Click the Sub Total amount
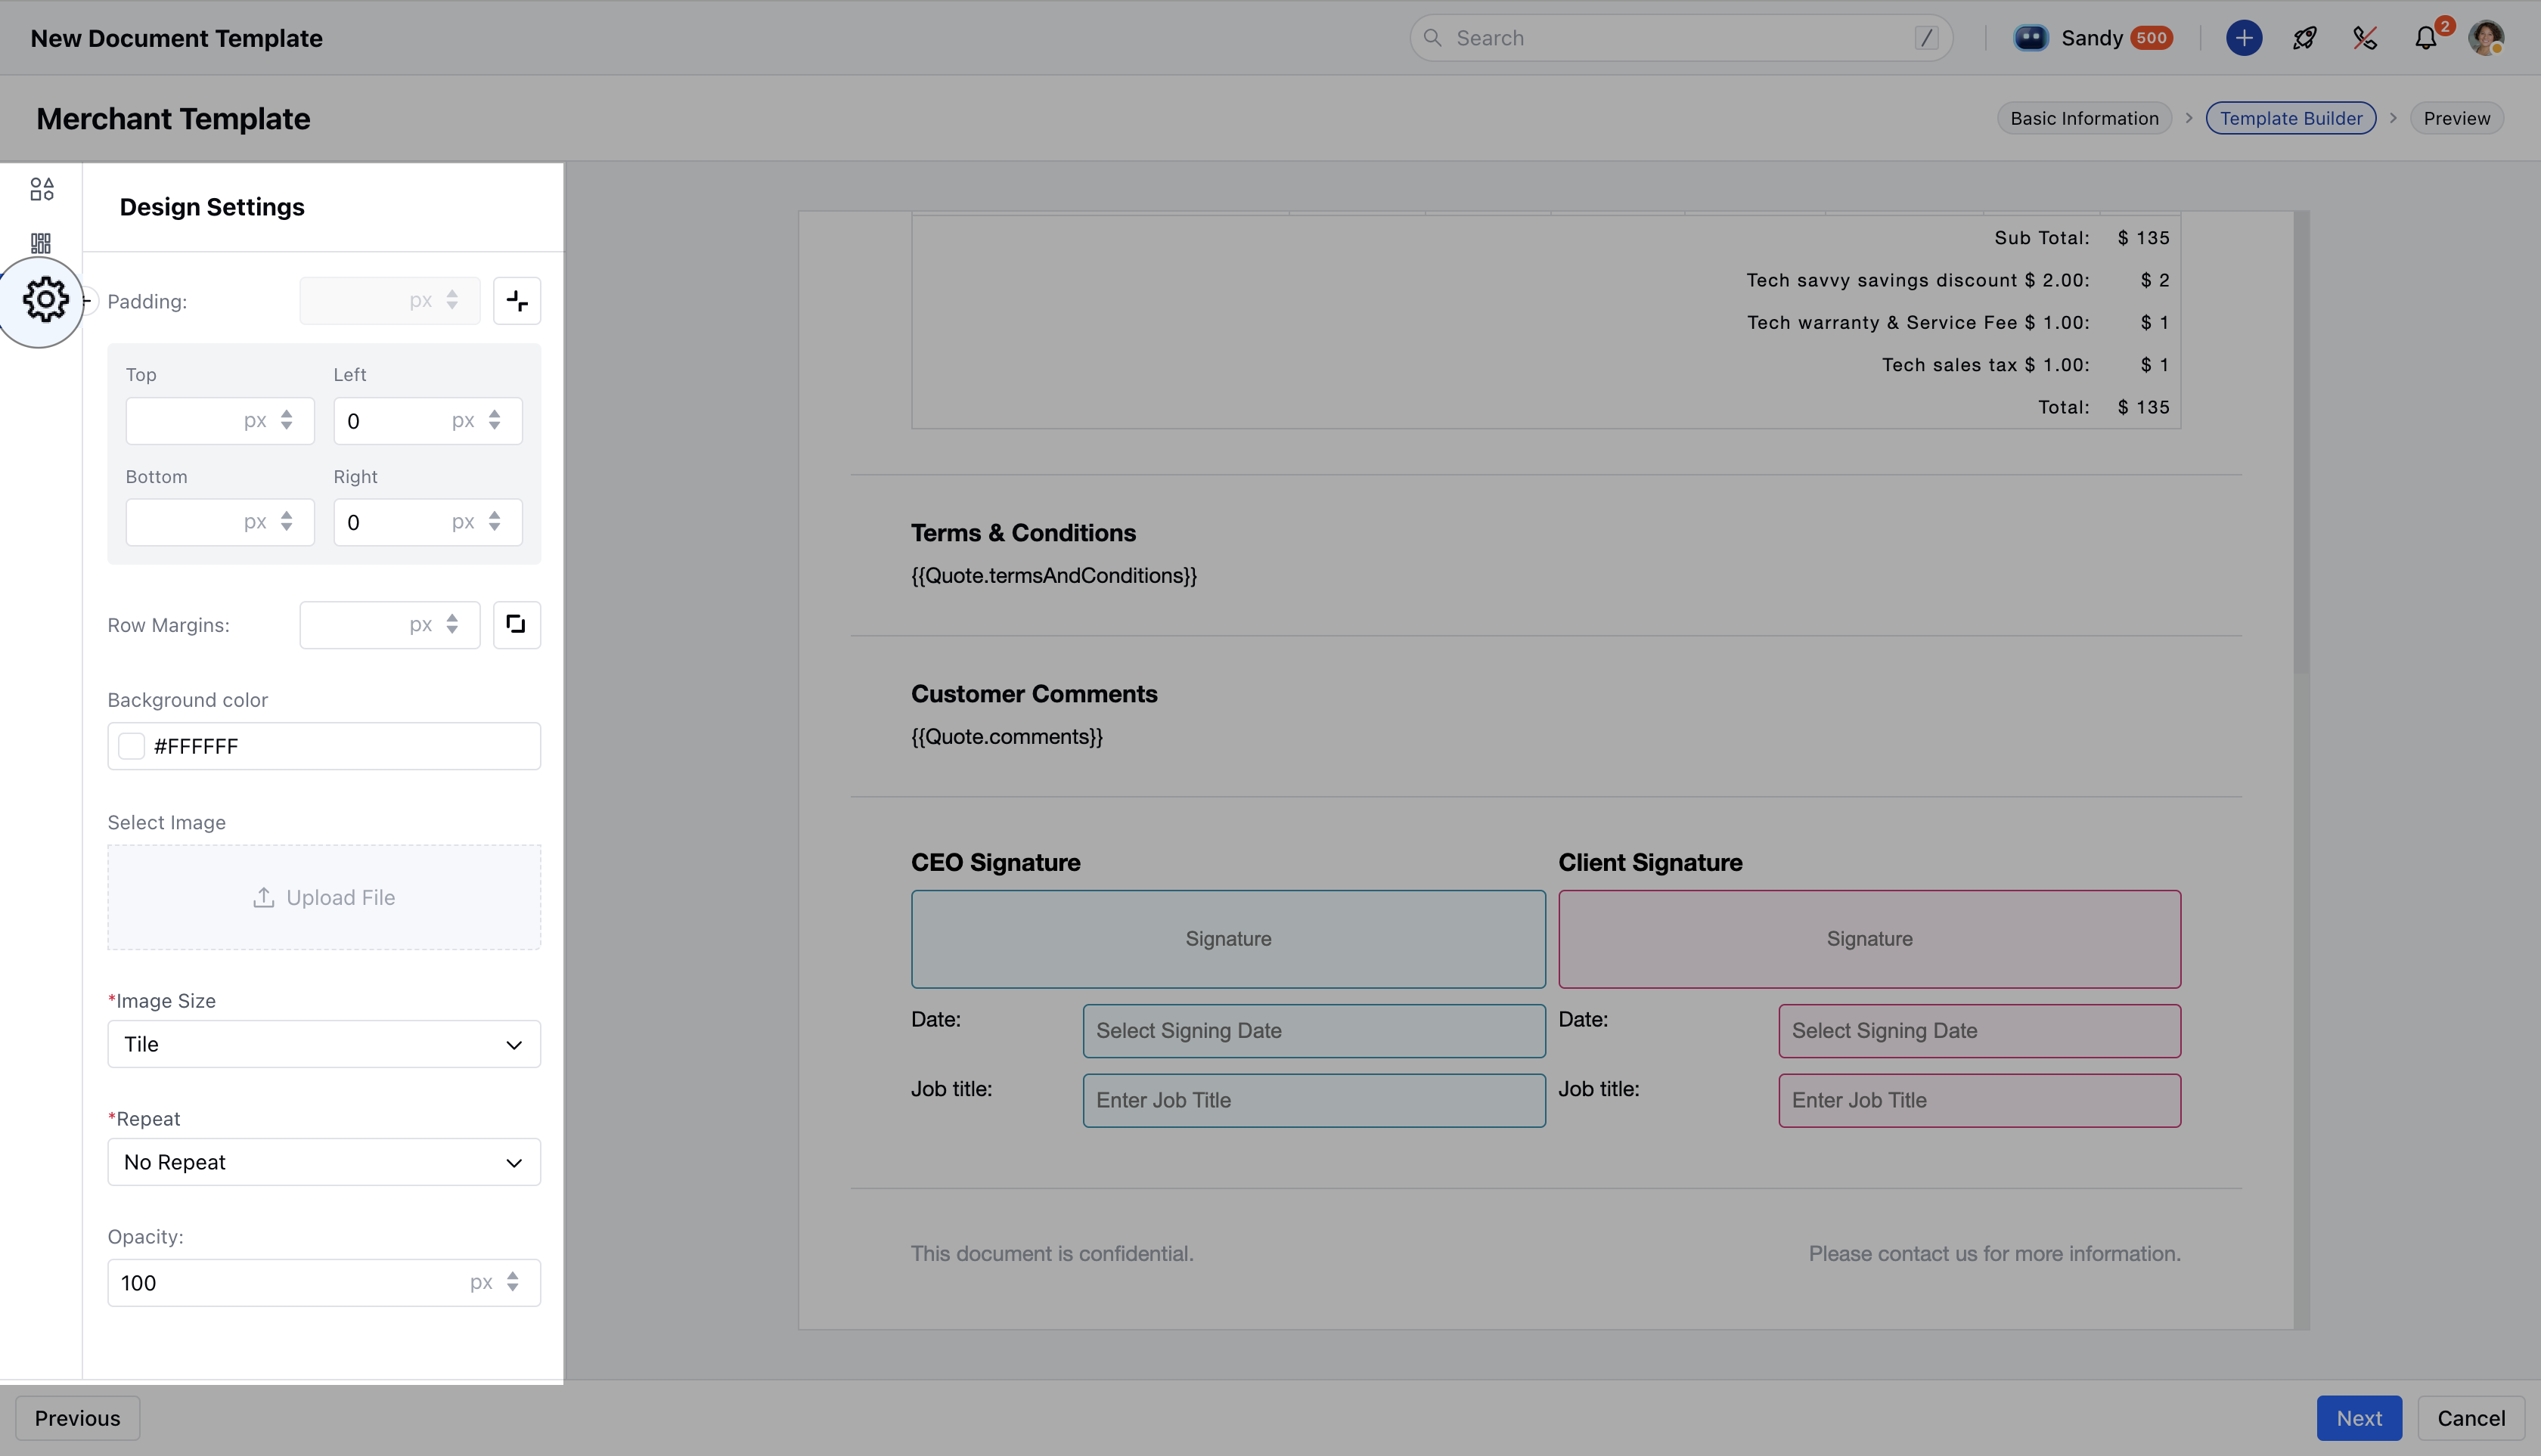2541x1456 pixels. 2143,238
